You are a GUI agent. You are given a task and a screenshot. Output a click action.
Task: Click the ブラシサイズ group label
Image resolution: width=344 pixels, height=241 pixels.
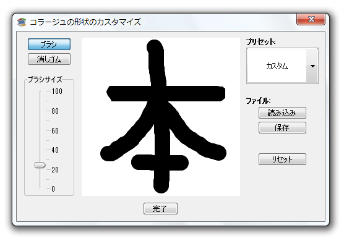tap(45, 79)
